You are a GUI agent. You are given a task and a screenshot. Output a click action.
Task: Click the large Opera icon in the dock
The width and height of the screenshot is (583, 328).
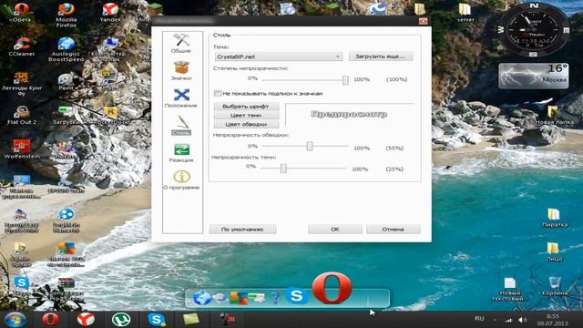click(332, 288)
